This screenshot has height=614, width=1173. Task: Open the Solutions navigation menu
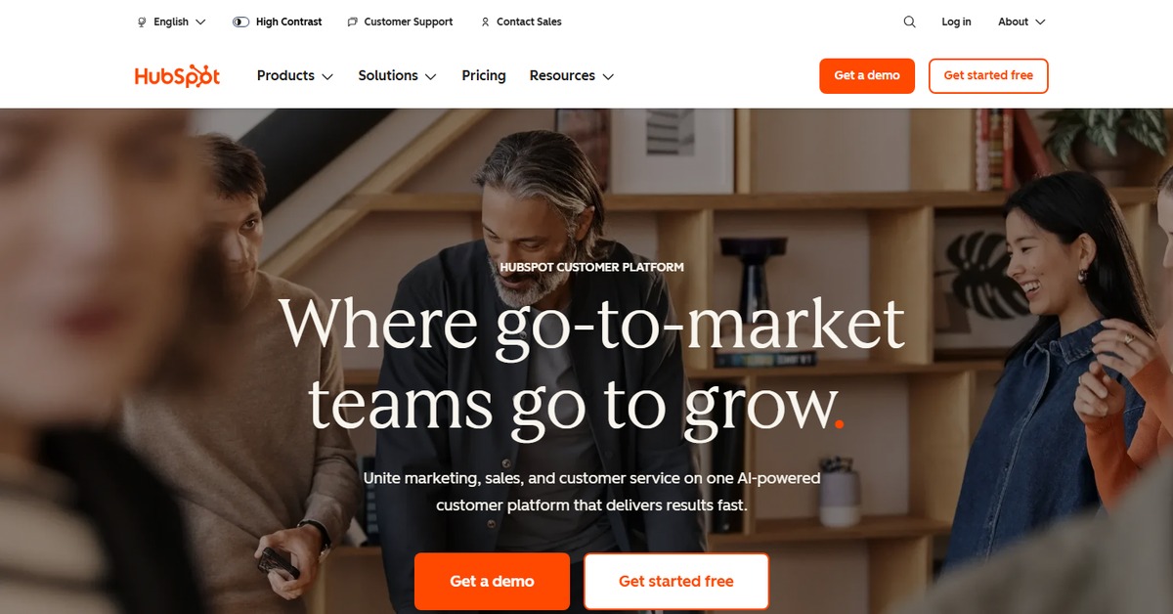click(x=397, y=75)
